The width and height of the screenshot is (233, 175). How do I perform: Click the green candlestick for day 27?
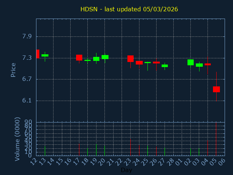[165, 66]
